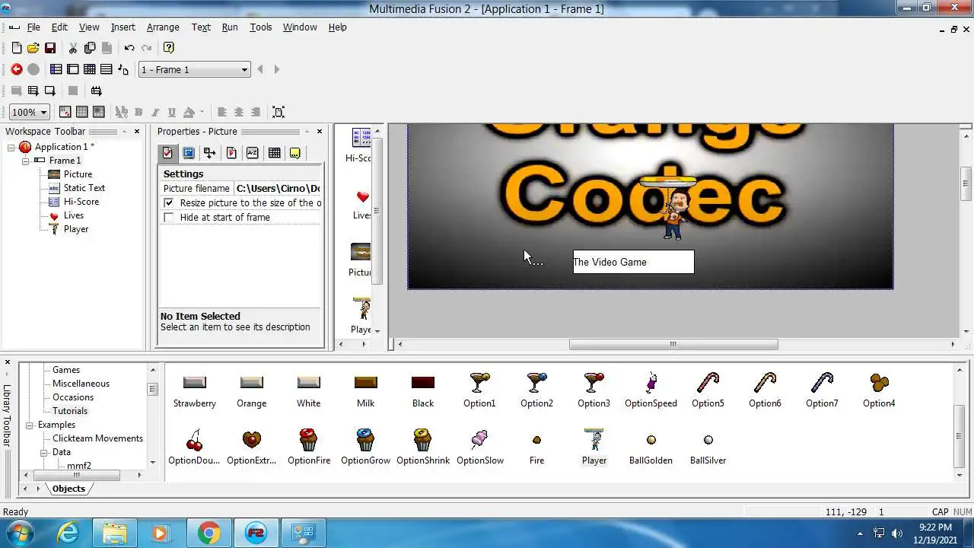Viewport: 974px width, 548px height.
Task: Select Clickteam Movements library item
Action: [x=97, y=438]
